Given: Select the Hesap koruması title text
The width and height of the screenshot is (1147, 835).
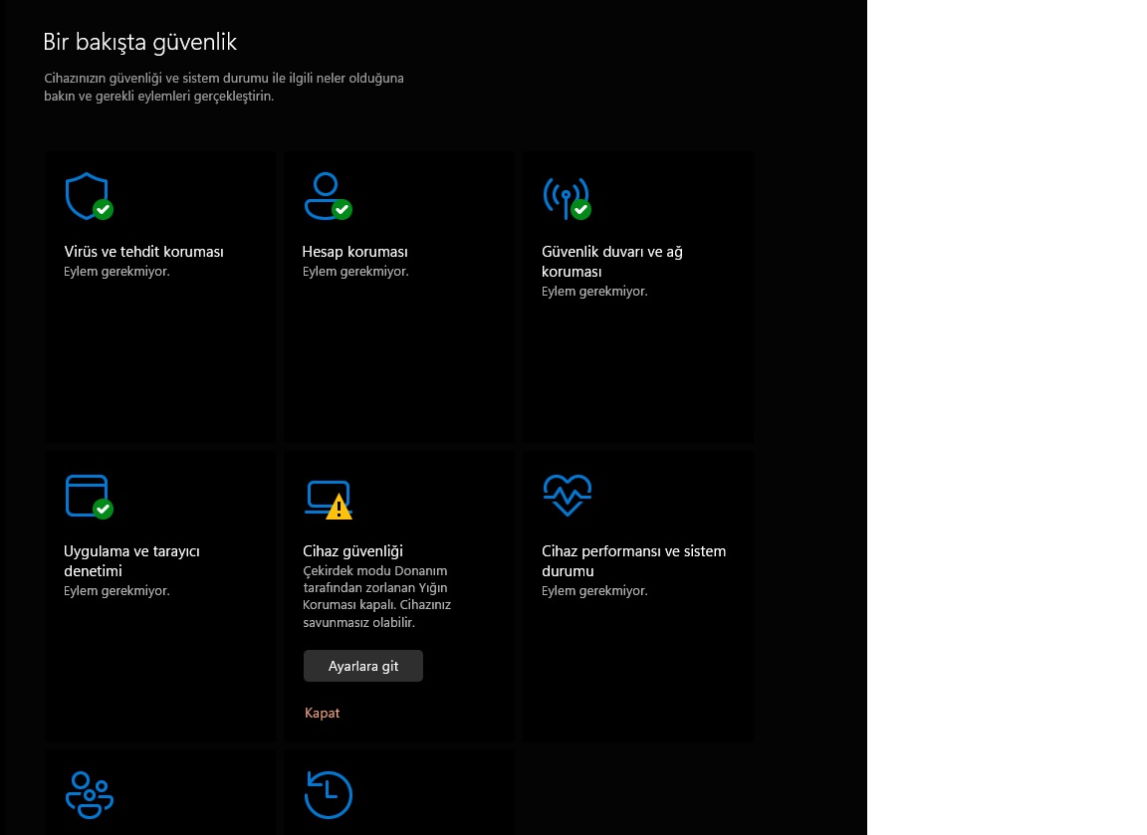Looking at the screenshot, I should pos(354,252).
